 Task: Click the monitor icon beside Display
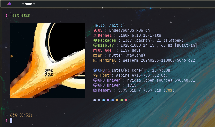click(x=95, y=45)
